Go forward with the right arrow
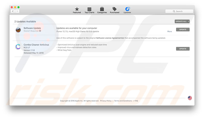Viewport: 204px width, 119px height. [17, 11]
